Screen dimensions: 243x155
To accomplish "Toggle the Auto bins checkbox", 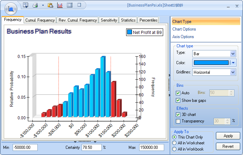I will (178, 93).
